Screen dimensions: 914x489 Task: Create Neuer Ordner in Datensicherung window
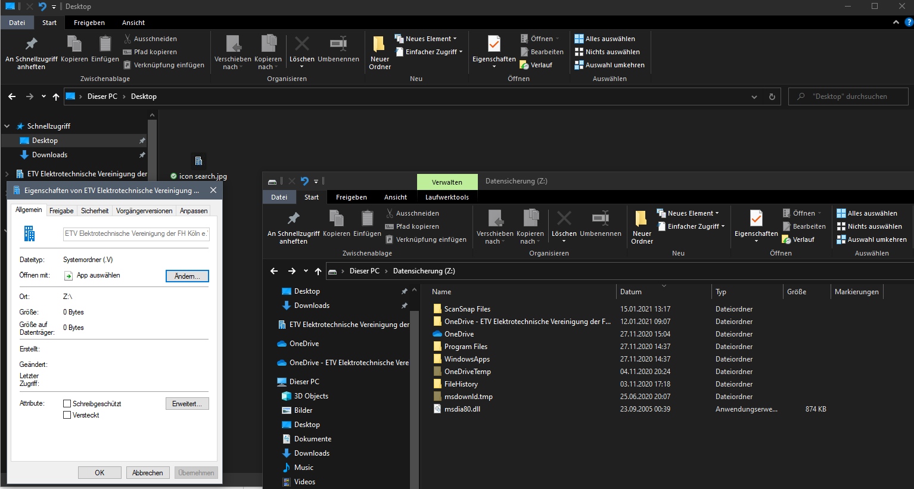pyautogui.click(x=642, y=227)
